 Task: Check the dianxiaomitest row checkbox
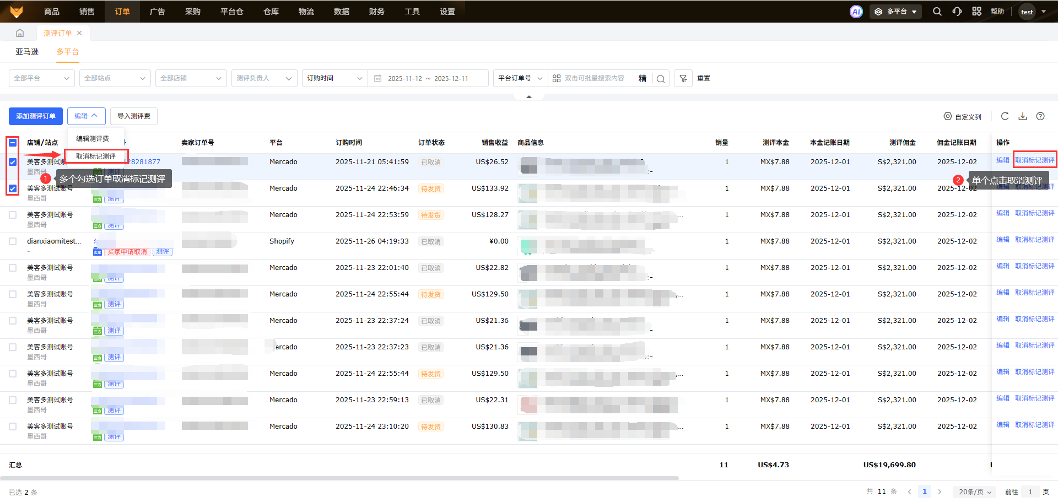[13, 241]
